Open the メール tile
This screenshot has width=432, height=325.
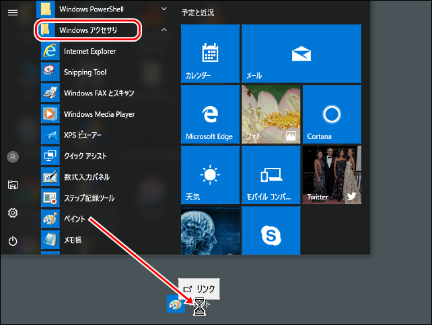coord(301,53)
